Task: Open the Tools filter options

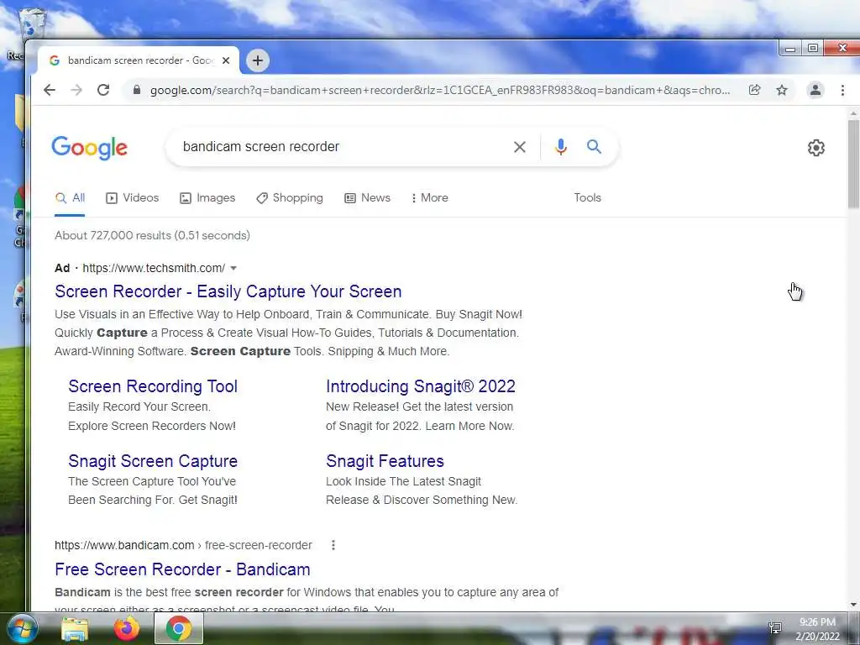Action: coord(587,198)
